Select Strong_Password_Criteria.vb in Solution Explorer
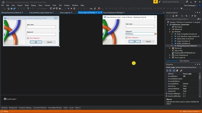This screenshot has width=202, height=113. (187, 46)
